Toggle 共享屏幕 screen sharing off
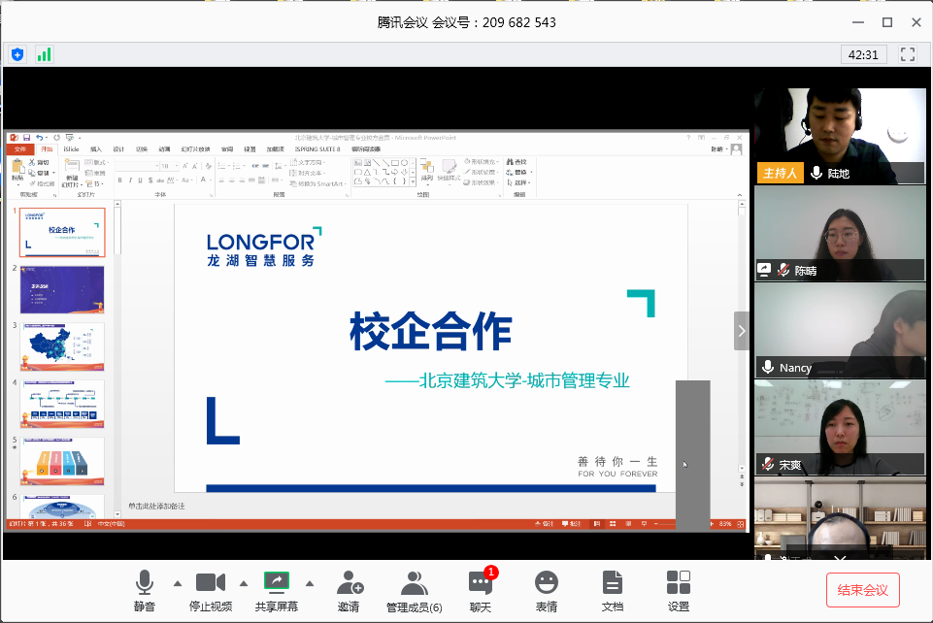 pyautogui.click(x=276, y=582)
